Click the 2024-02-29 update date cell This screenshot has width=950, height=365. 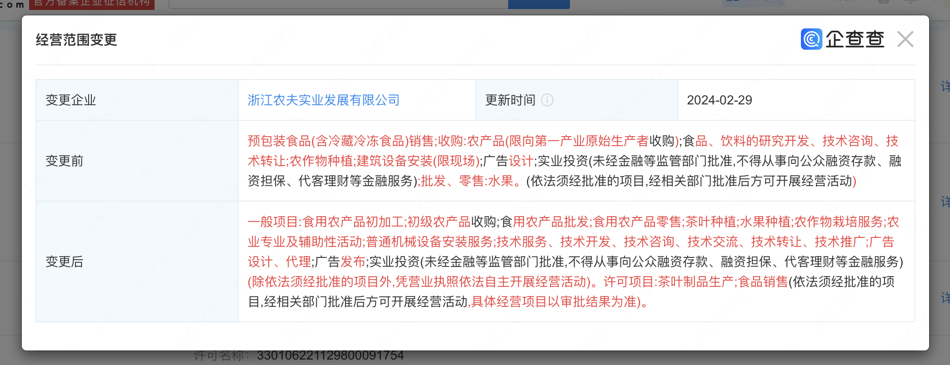pos(719,100)
